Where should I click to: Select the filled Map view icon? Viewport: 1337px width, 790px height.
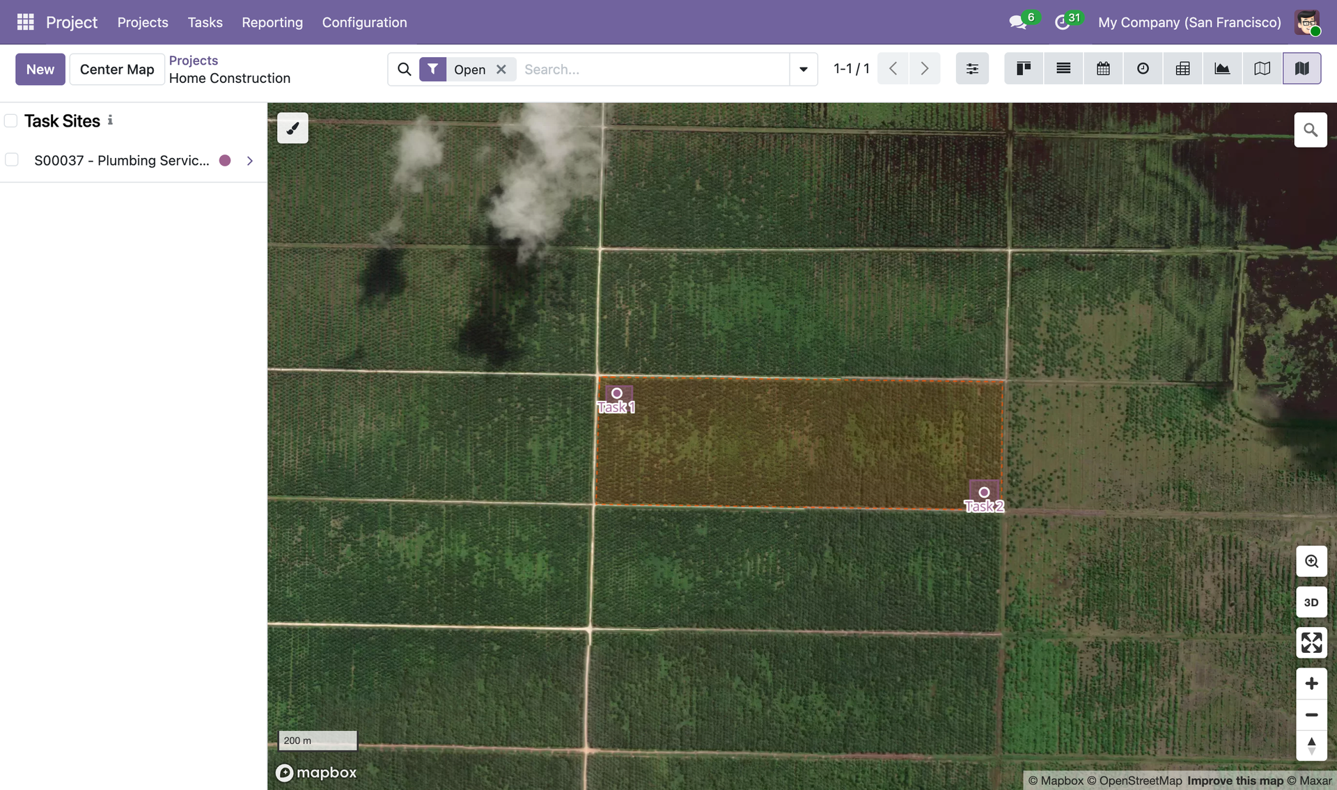point(1301,68)
